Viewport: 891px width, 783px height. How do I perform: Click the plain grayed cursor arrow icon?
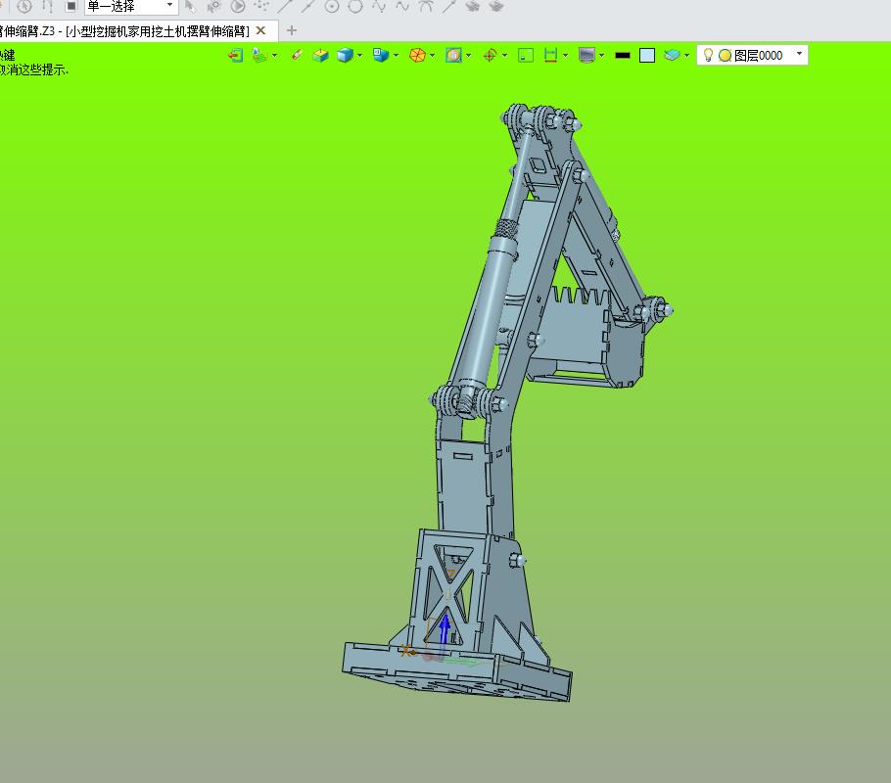[x=190, y=7]
